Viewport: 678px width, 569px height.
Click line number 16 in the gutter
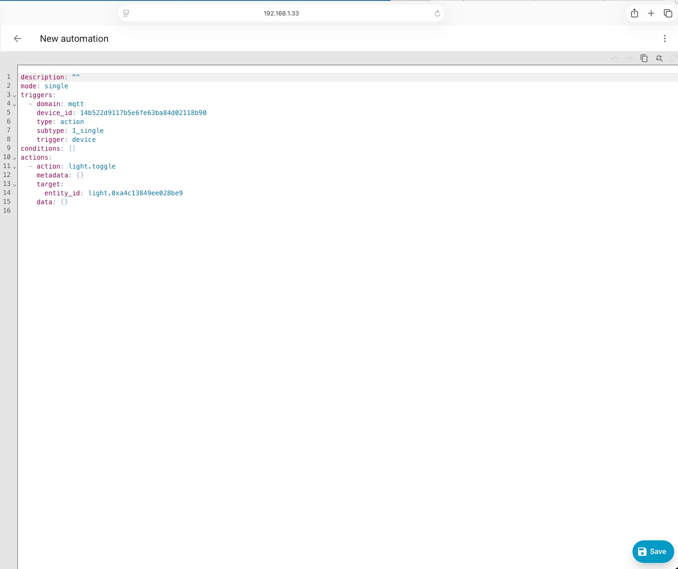(7, 210)
